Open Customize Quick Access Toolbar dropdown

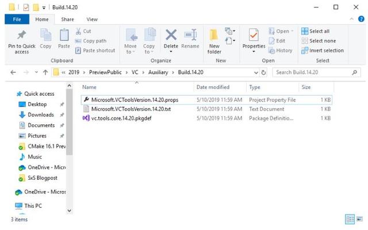[44, 7]
